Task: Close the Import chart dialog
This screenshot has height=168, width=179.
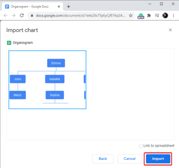Action: click(170, 30)
